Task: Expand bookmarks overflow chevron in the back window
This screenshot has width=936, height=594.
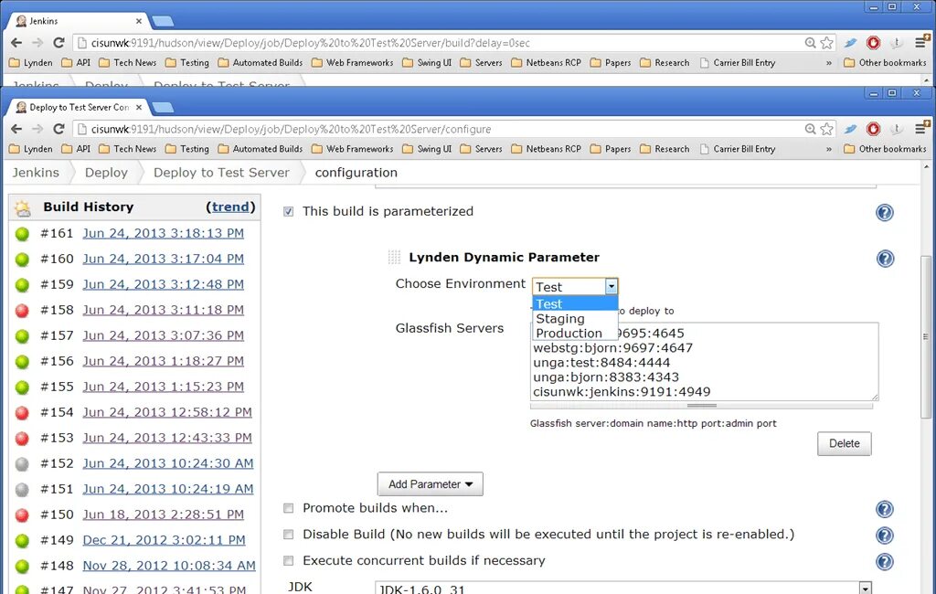Action: (x=828, y=63)
